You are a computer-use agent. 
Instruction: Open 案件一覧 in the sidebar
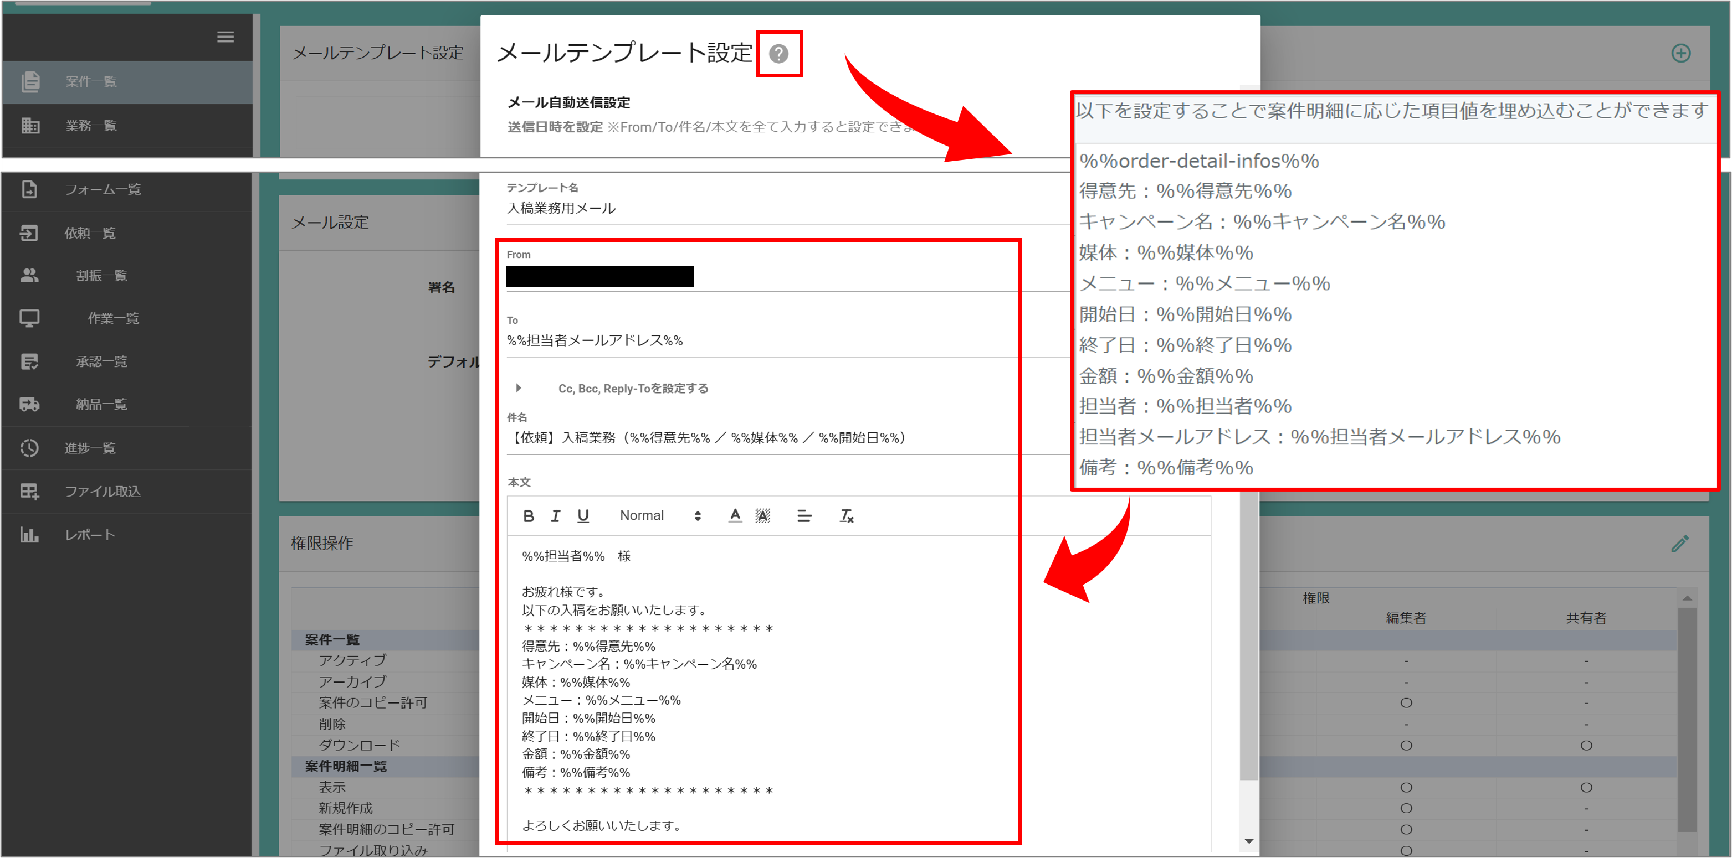pos(91,81)
